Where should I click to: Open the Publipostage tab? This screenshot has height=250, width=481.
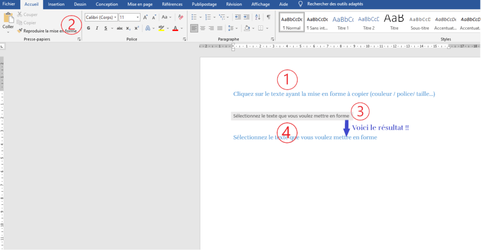[204, 4]
